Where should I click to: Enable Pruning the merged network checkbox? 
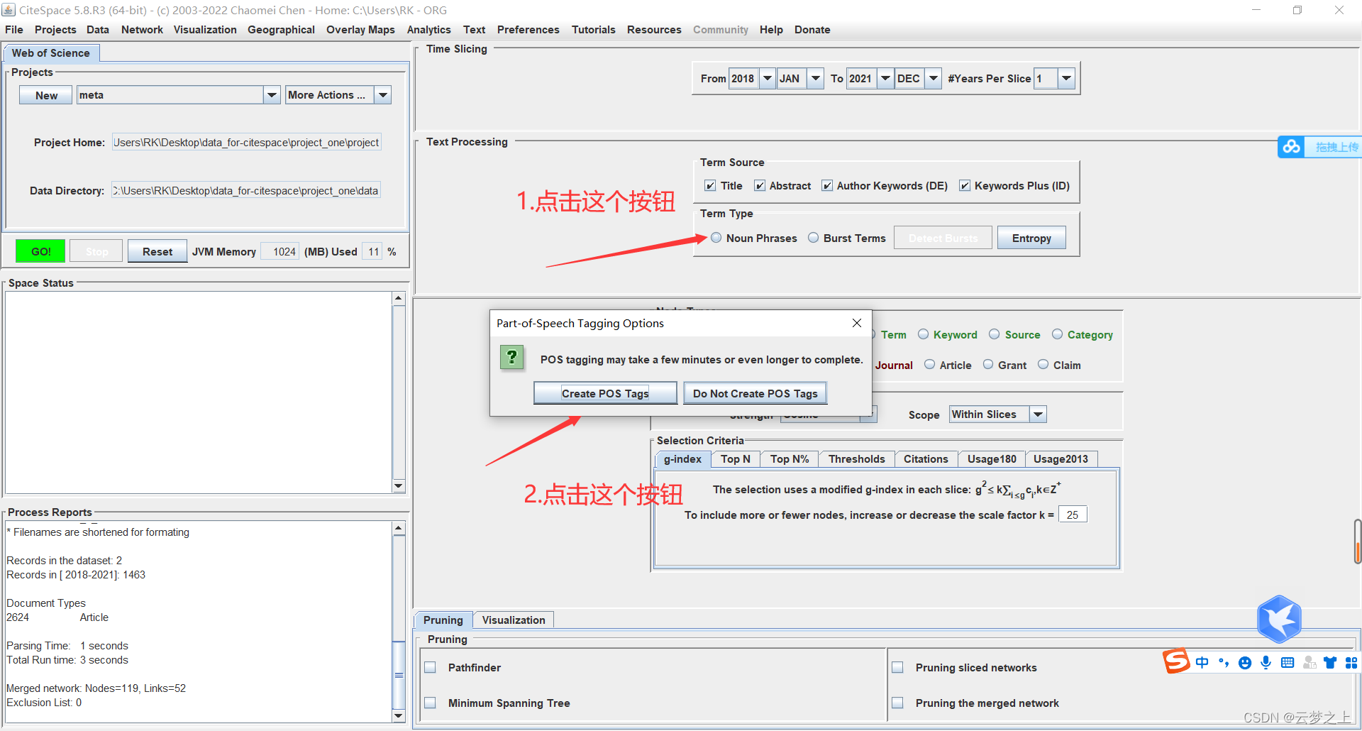[x=897, y=703]
